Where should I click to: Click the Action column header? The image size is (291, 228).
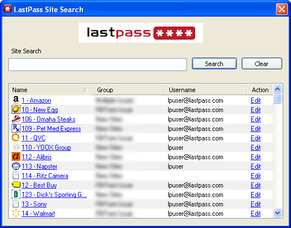pos(260,90)
